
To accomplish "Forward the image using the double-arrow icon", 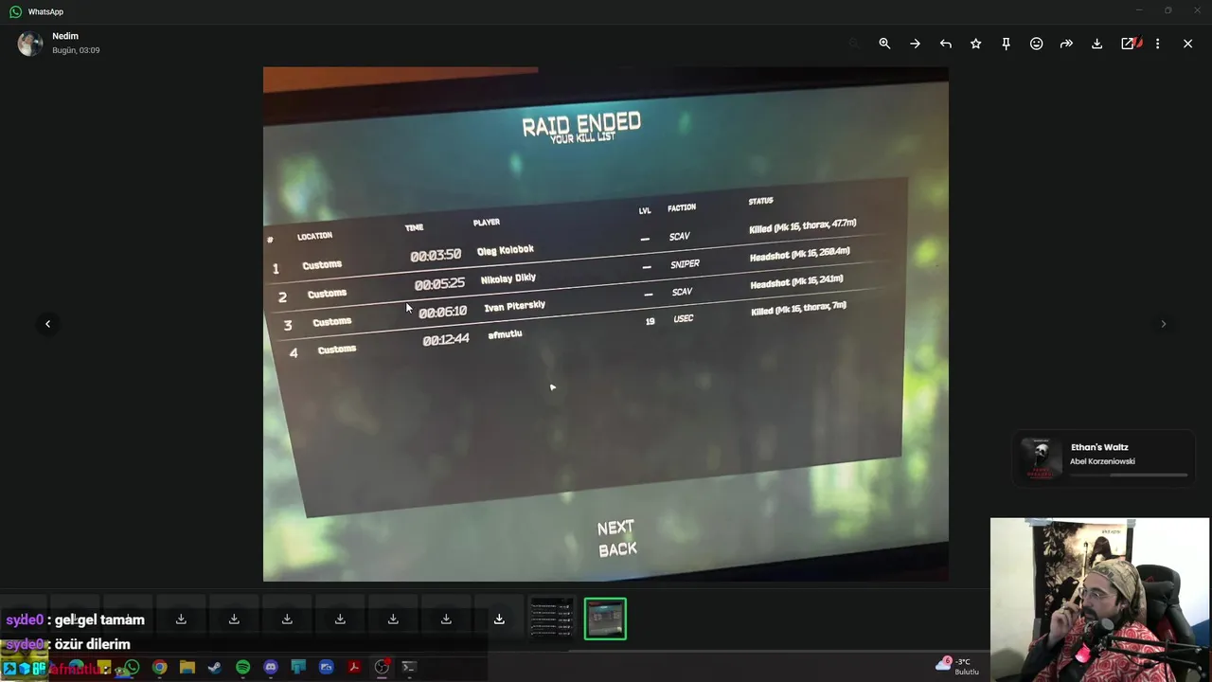I will (1066, 44).
